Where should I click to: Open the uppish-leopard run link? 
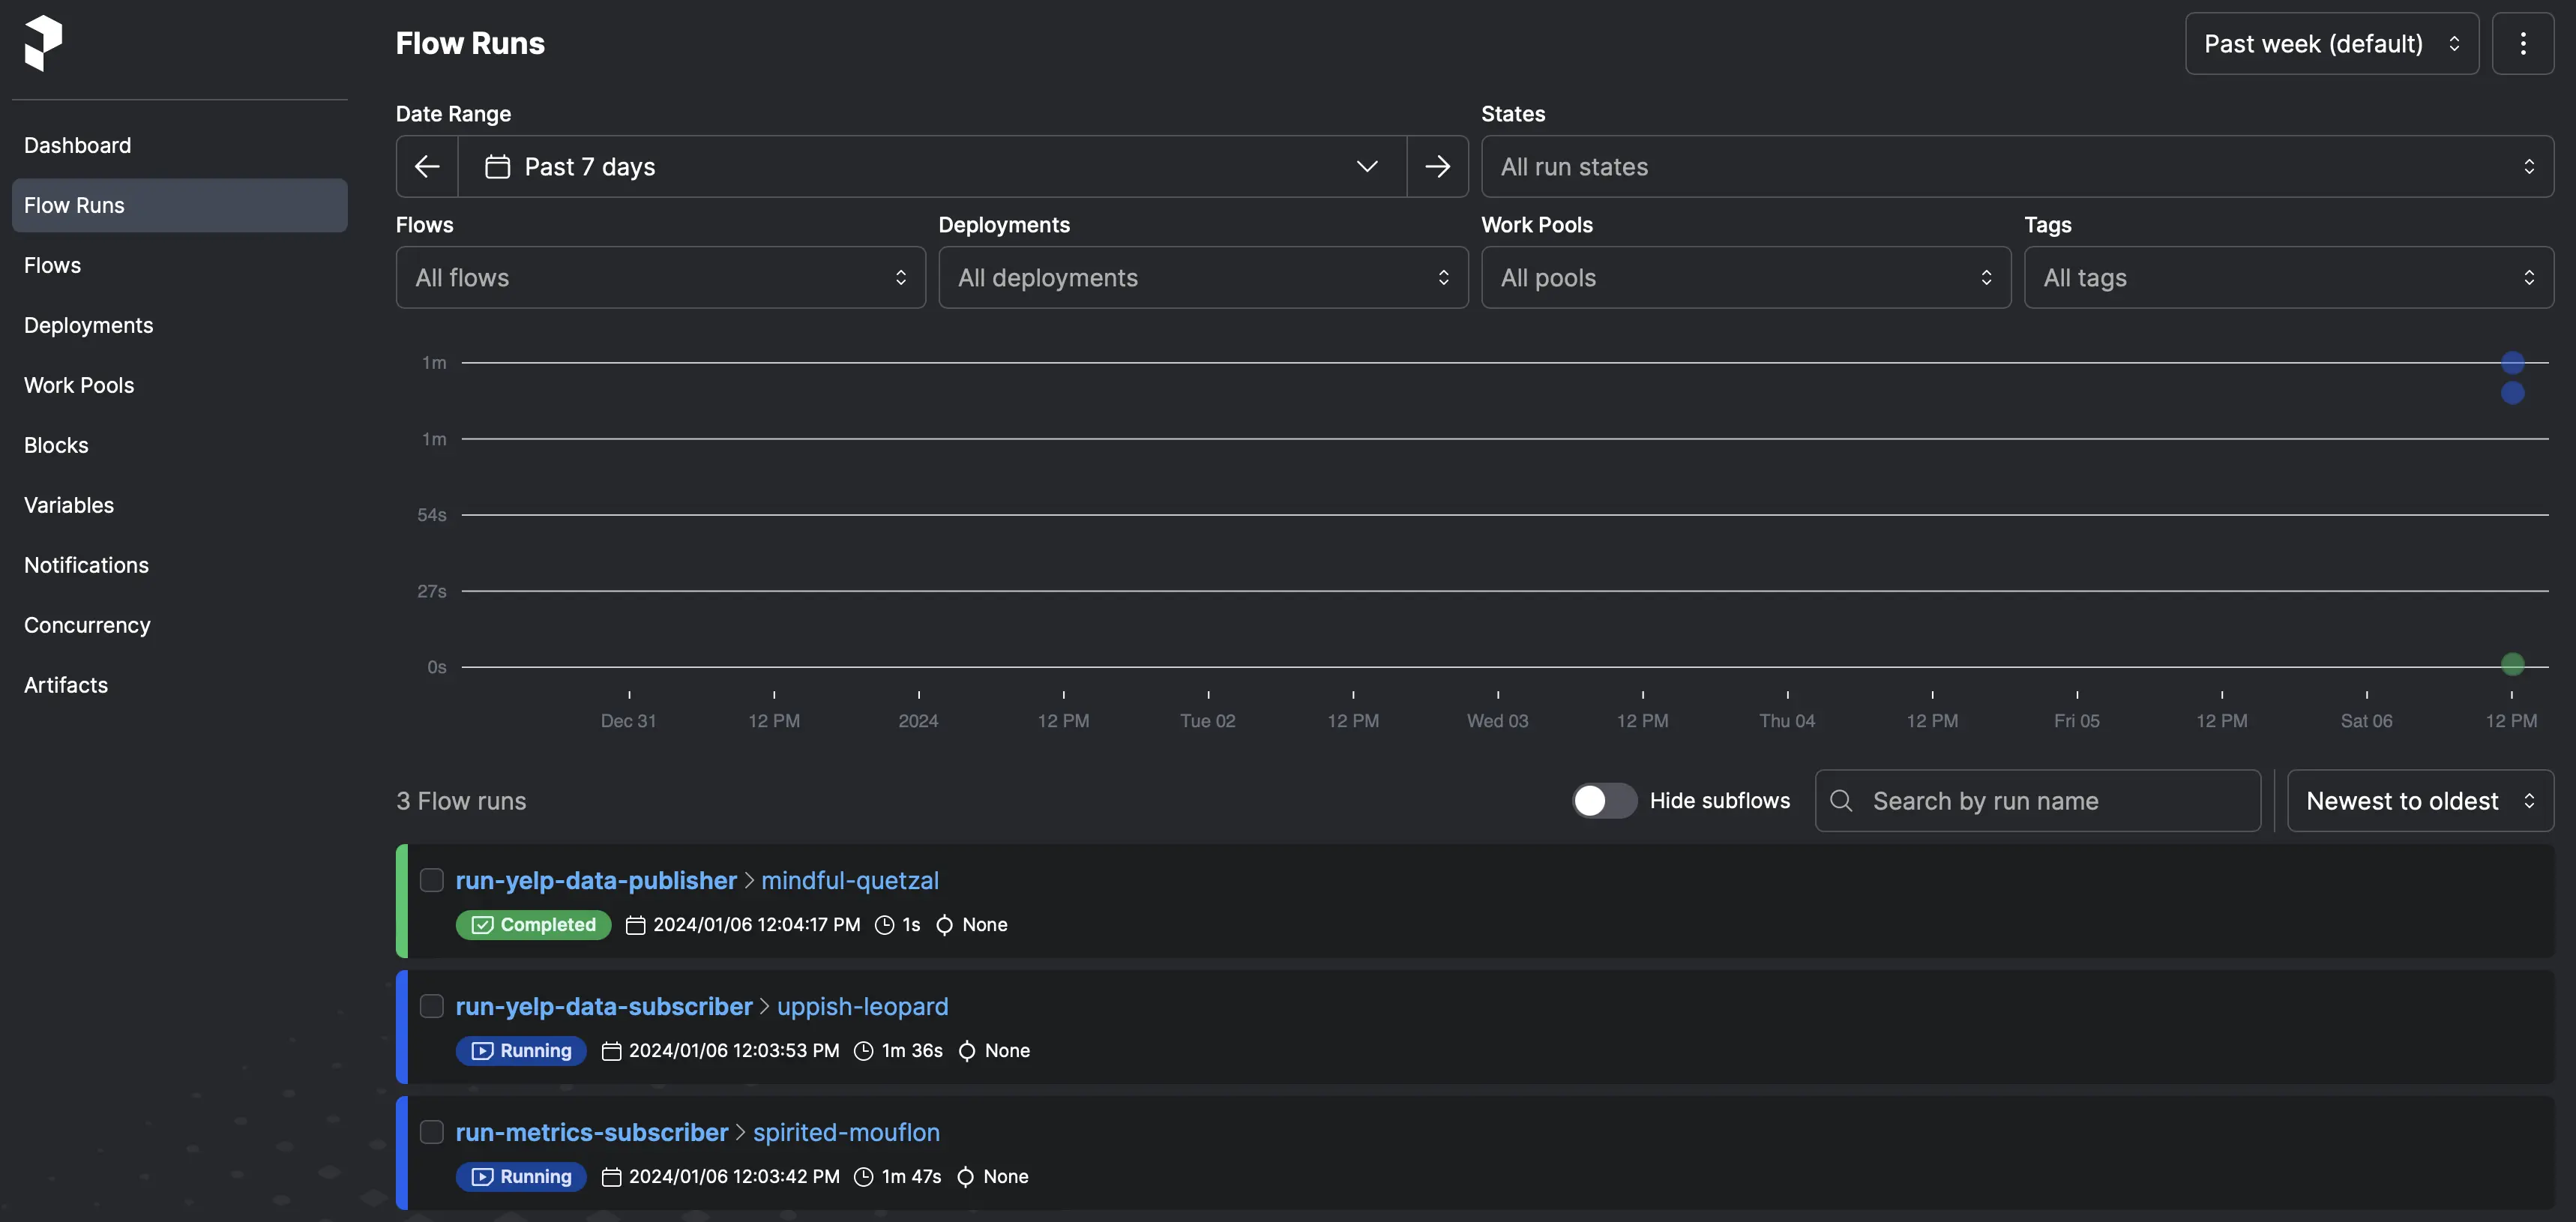pyautogui.click(x=862, y=1006)
